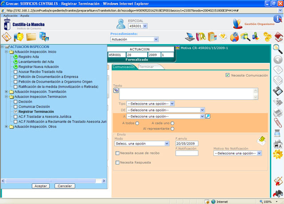
Task: Click the large yellow gear sidebar icon
Action: click(x=278, y=154)
